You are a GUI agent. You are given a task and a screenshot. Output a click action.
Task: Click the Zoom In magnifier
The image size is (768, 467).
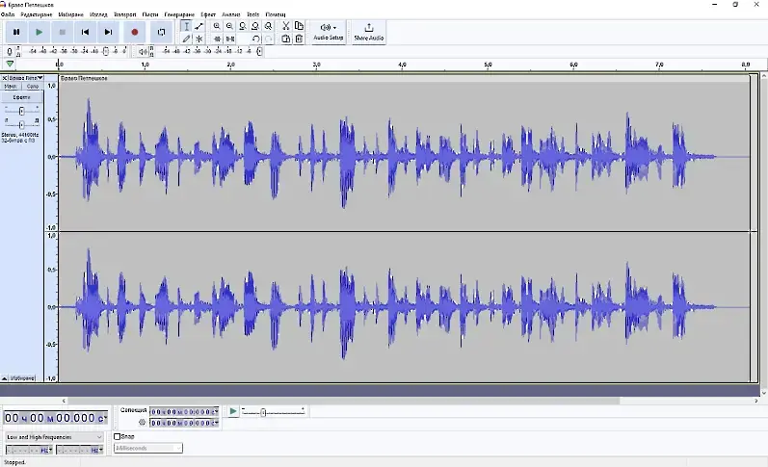pos(217,26)
